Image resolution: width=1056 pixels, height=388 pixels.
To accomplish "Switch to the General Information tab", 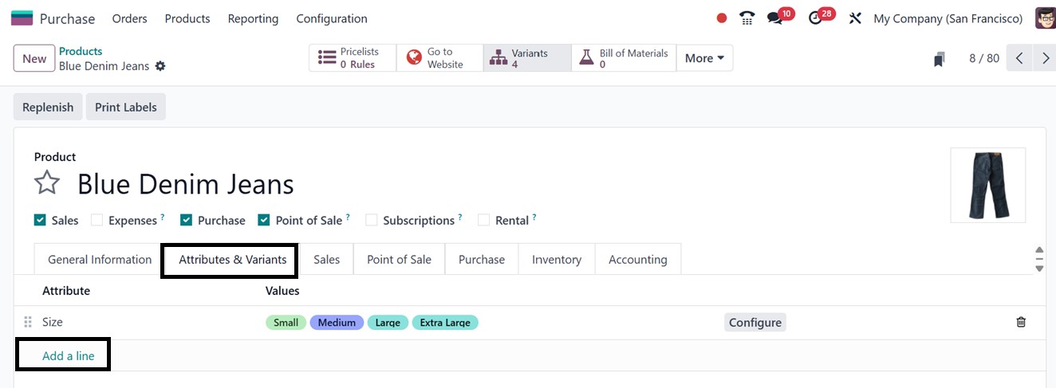I will 100,260.
